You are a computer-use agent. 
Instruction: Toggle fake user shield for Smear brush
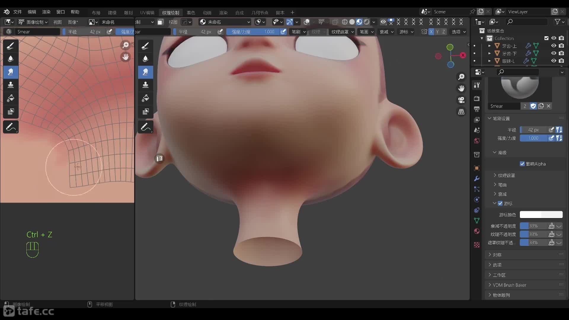click(x=533, y=106)
